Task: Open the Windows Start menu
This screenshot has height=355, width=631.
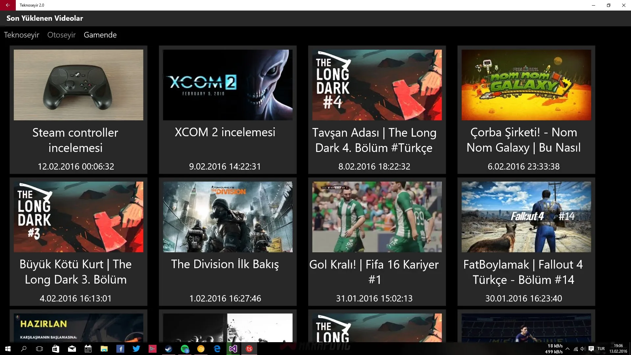Action: click(x=8, y=349)
